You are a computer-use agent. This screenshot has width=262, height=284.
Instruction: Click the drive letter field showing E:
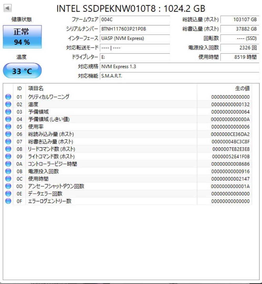pos(135,57)
